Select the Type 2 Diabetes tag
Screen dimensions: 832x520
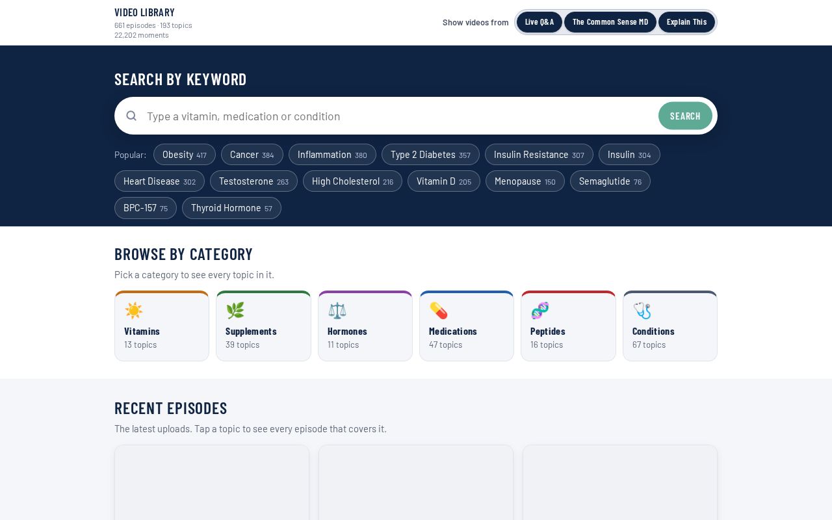click(x=430, y=155)
